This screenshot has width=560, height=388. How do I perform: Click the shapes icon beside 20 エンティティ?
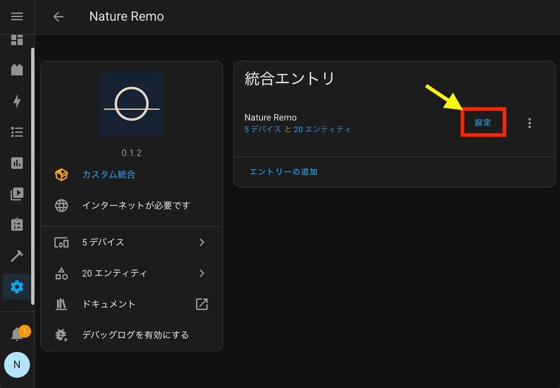pos(62,273)
